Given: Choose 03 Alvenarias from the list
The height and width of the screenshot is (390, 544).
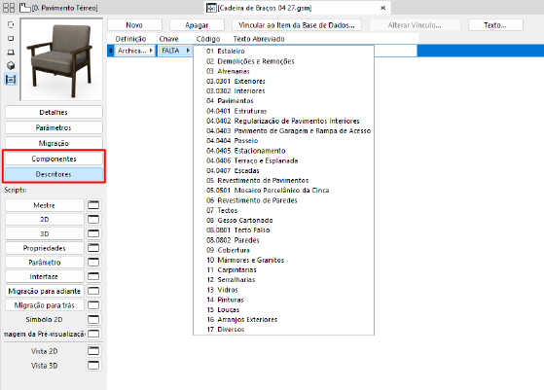Looking at the screenshot, I should pos(283,71).
